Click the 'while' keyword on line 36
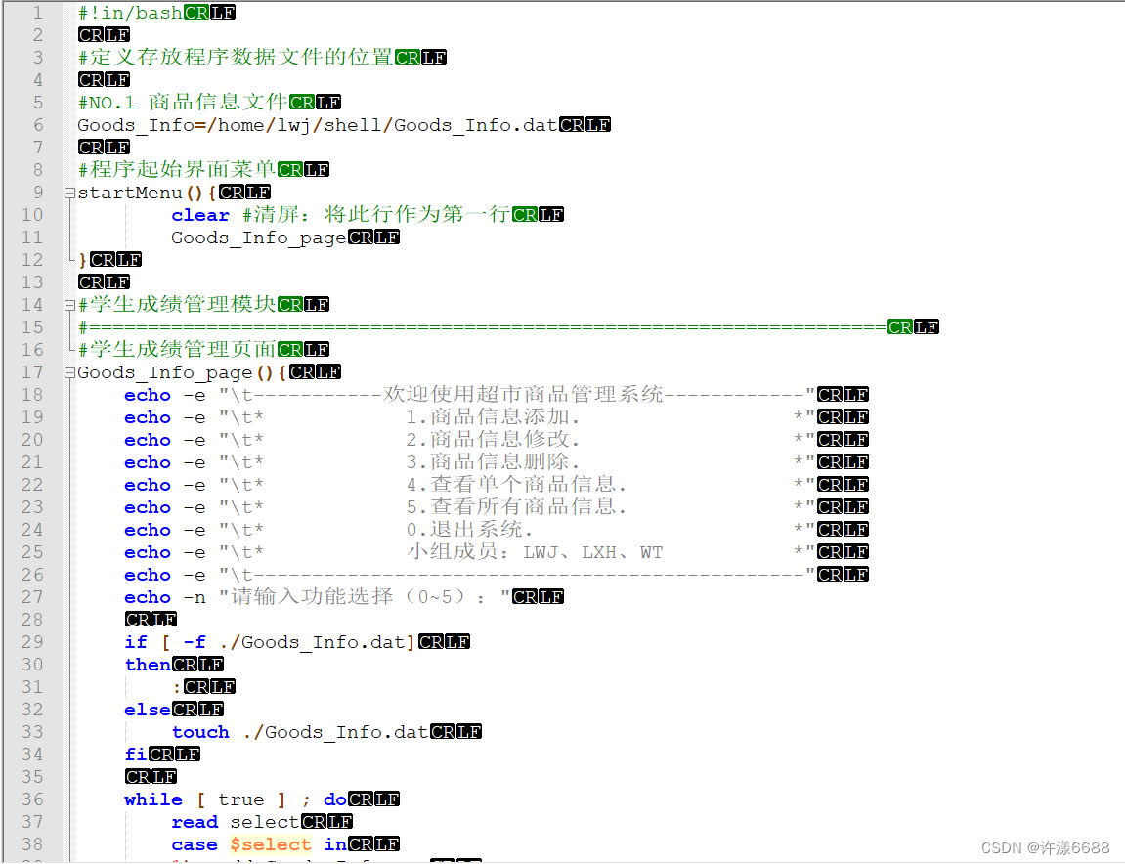 (x=152, y=799)
